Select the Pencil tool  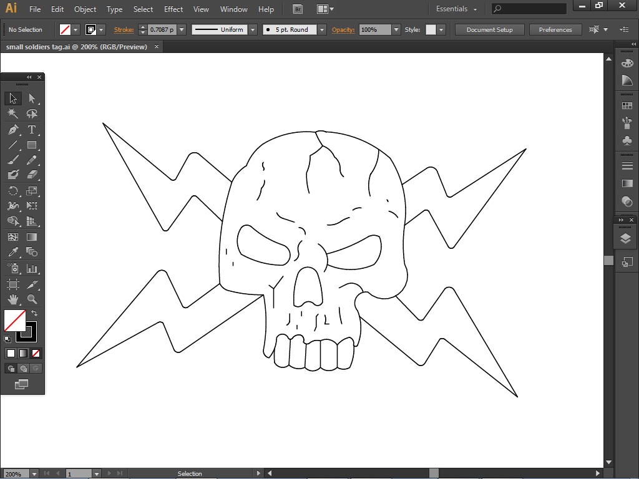[32, 160]
